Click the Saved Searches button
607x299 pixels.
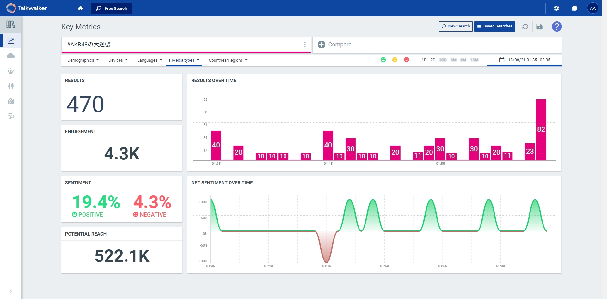(494, 26)
